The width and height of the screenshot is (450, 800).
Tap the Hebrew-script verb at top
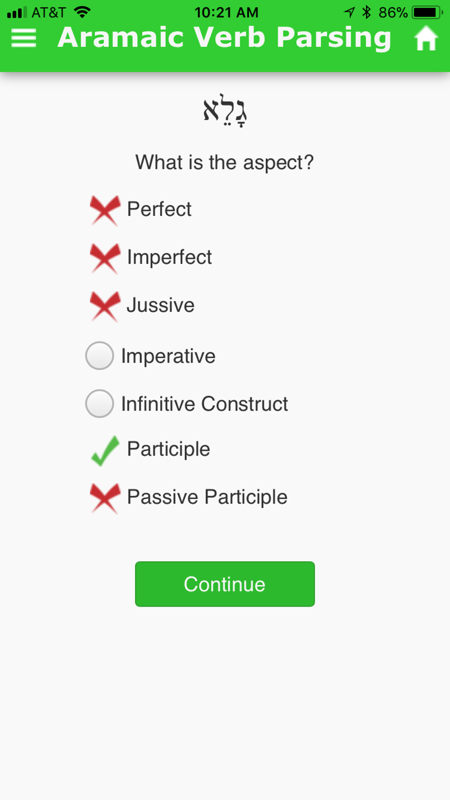click(x=225, y=111)
